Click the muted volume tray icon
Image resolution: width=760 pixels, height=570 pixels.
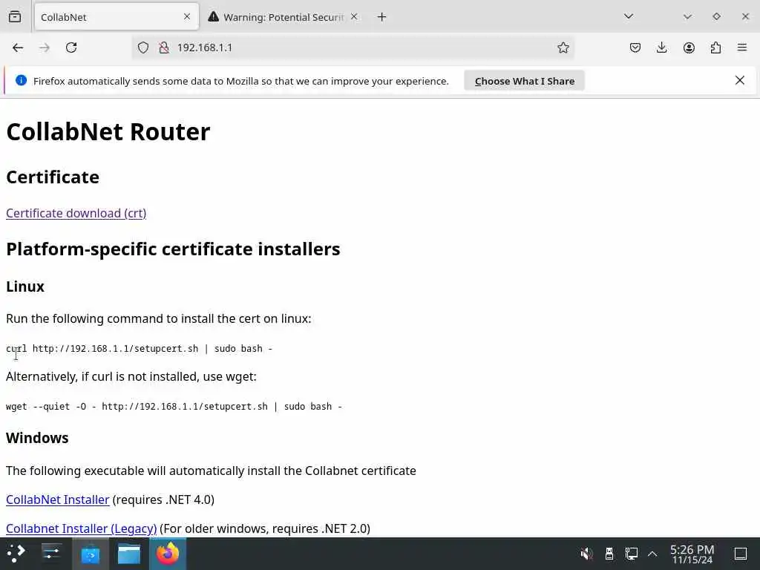click(586, 554)
